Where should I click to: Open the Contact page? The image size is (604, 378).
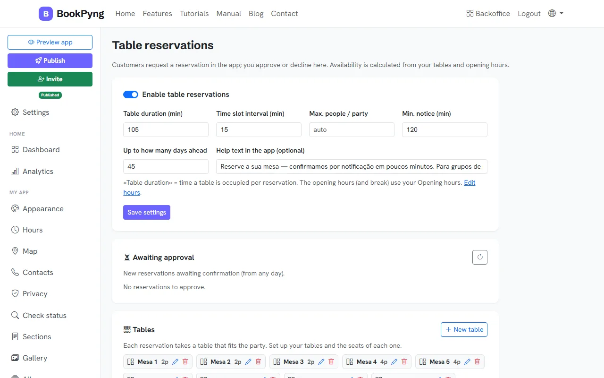285,14
